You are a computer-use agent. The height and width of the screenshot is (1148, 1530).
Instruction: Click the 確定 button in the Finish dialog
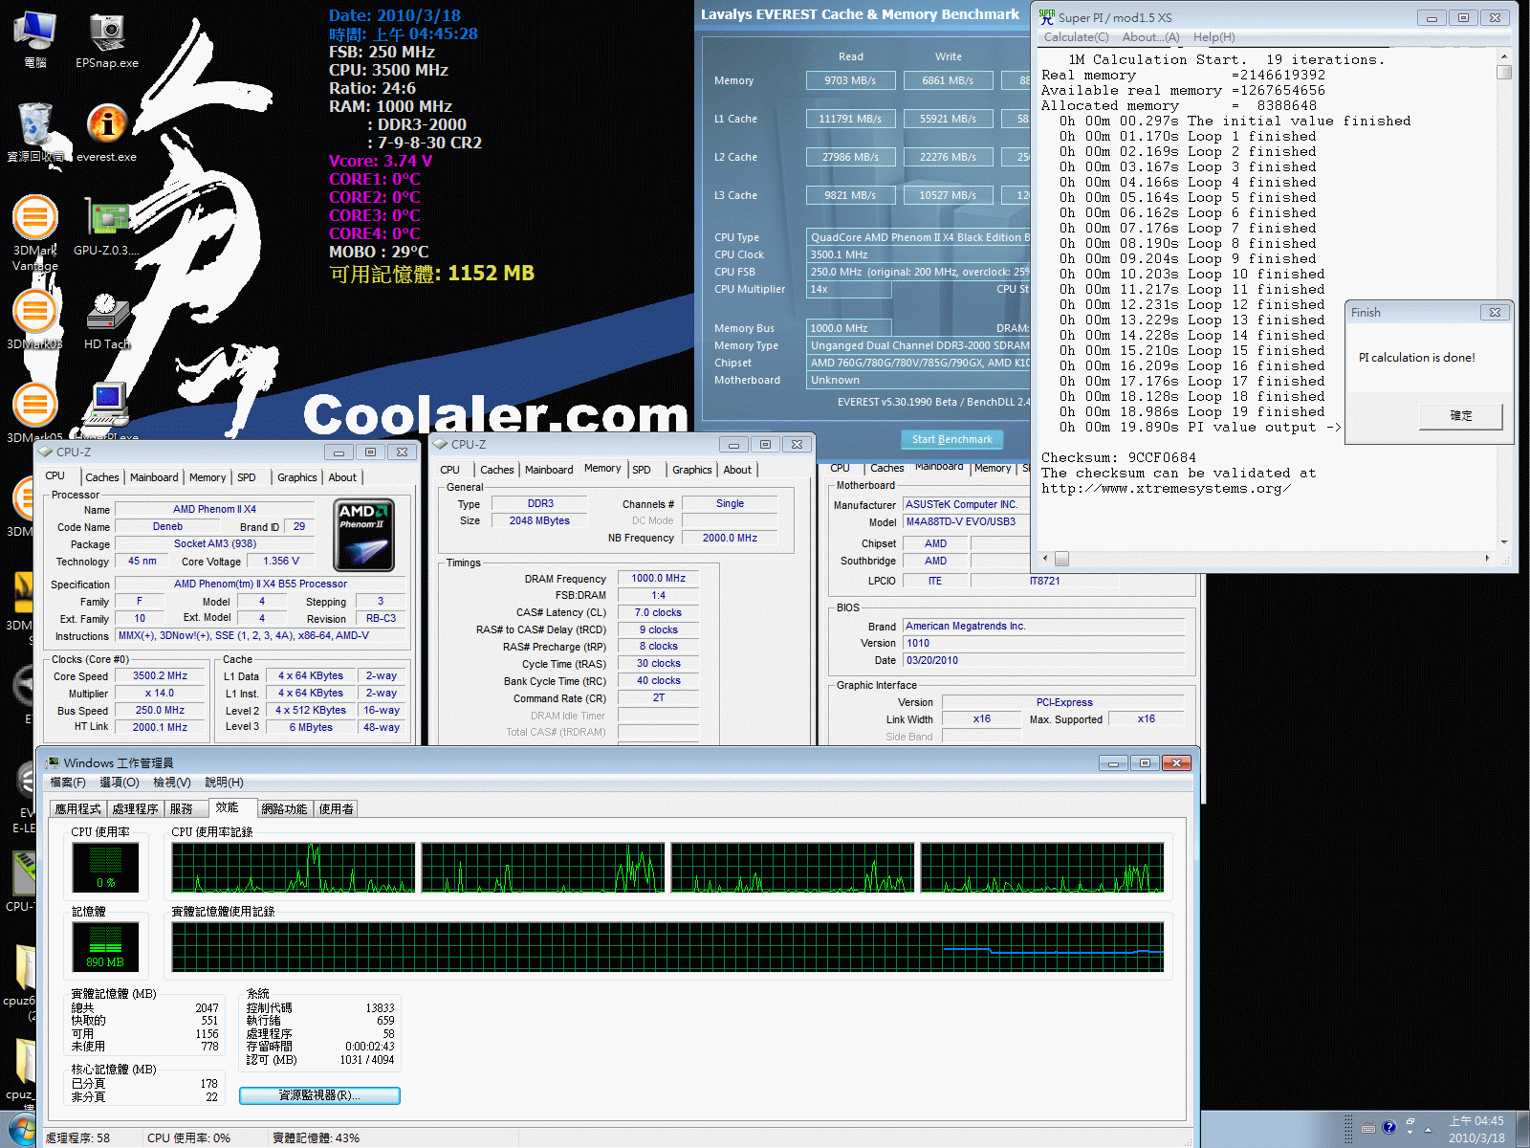click(1461, 416)
